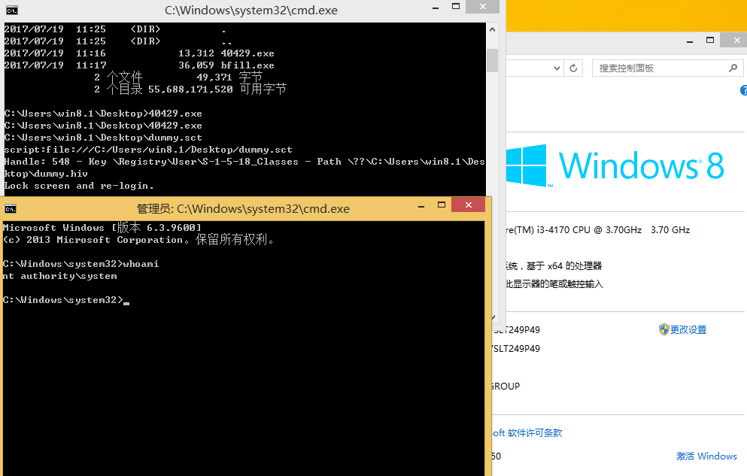Click the scroll-up arrow on the top console scrollbar
Image resolution: width=747 pixels, height=476 pixels.
tap(492, 29)
